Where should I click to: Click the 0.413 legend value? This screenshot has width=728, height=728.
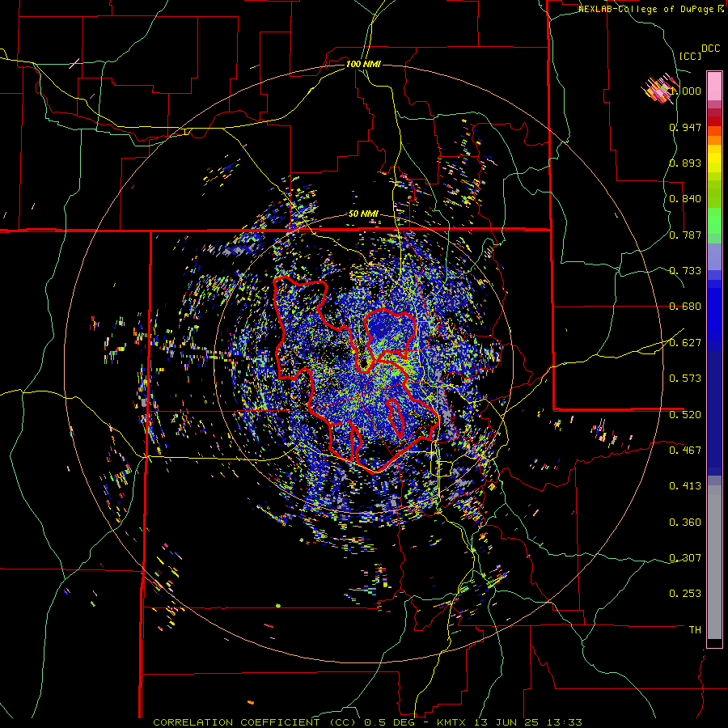pos(685,486)
